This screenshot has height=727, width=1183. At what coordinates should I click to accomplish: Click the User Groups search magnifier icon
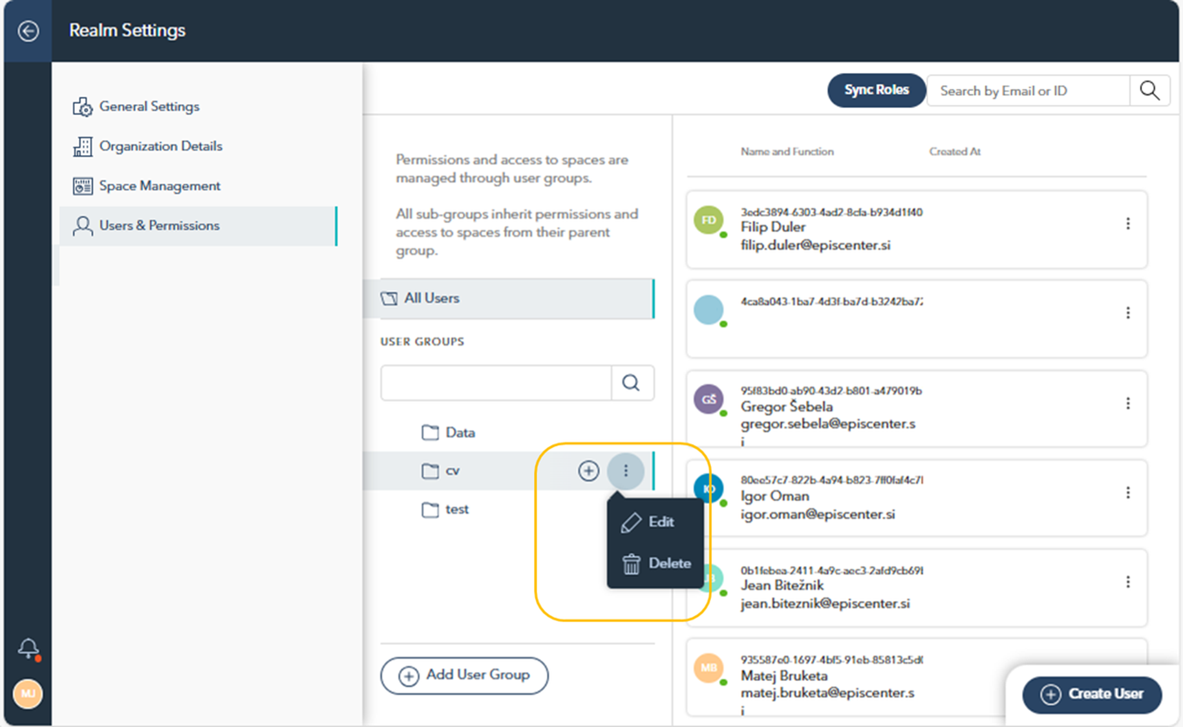631,383
